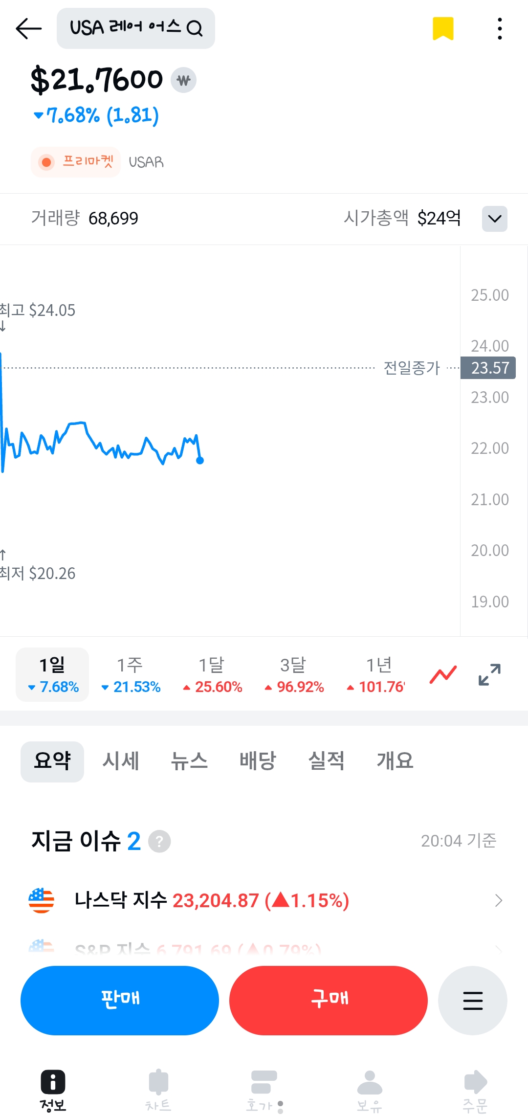Tap the back arrow icon
This screenshot has width=528, height=1117.
29,28
